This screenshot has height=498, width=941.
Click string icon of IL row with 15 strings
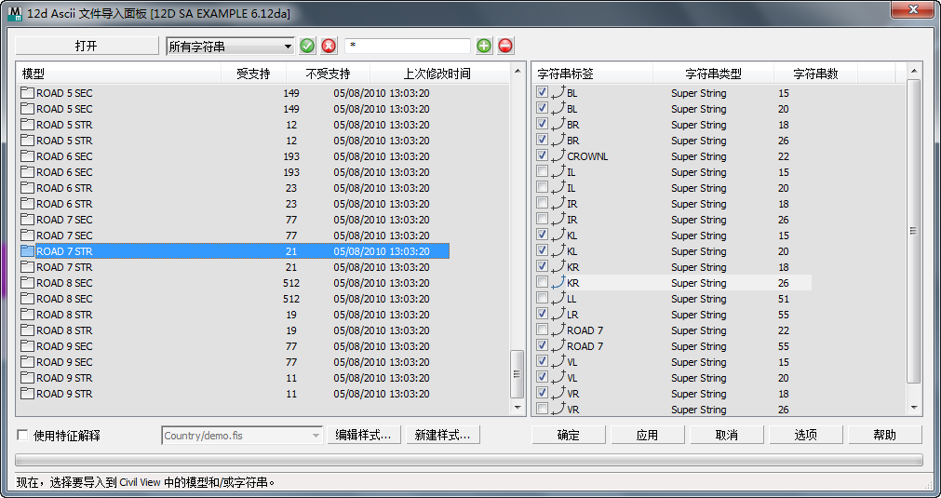click(x=558, y=171)
